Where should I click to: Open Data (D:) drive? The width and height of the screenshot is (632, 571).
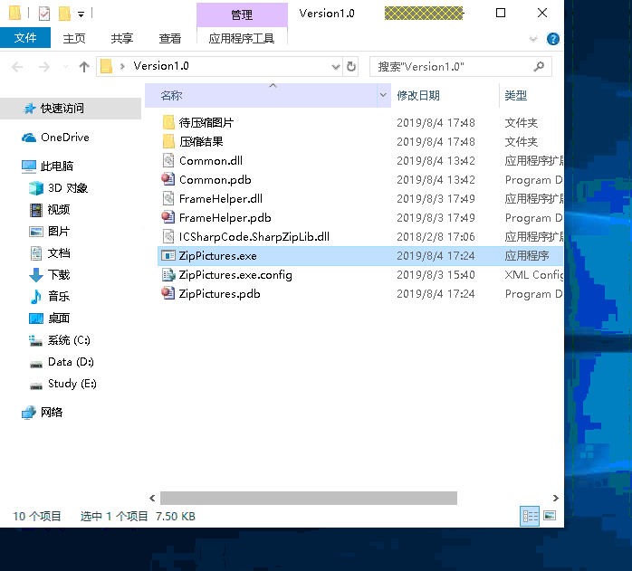pyautogui.click(x=71, y=362)
